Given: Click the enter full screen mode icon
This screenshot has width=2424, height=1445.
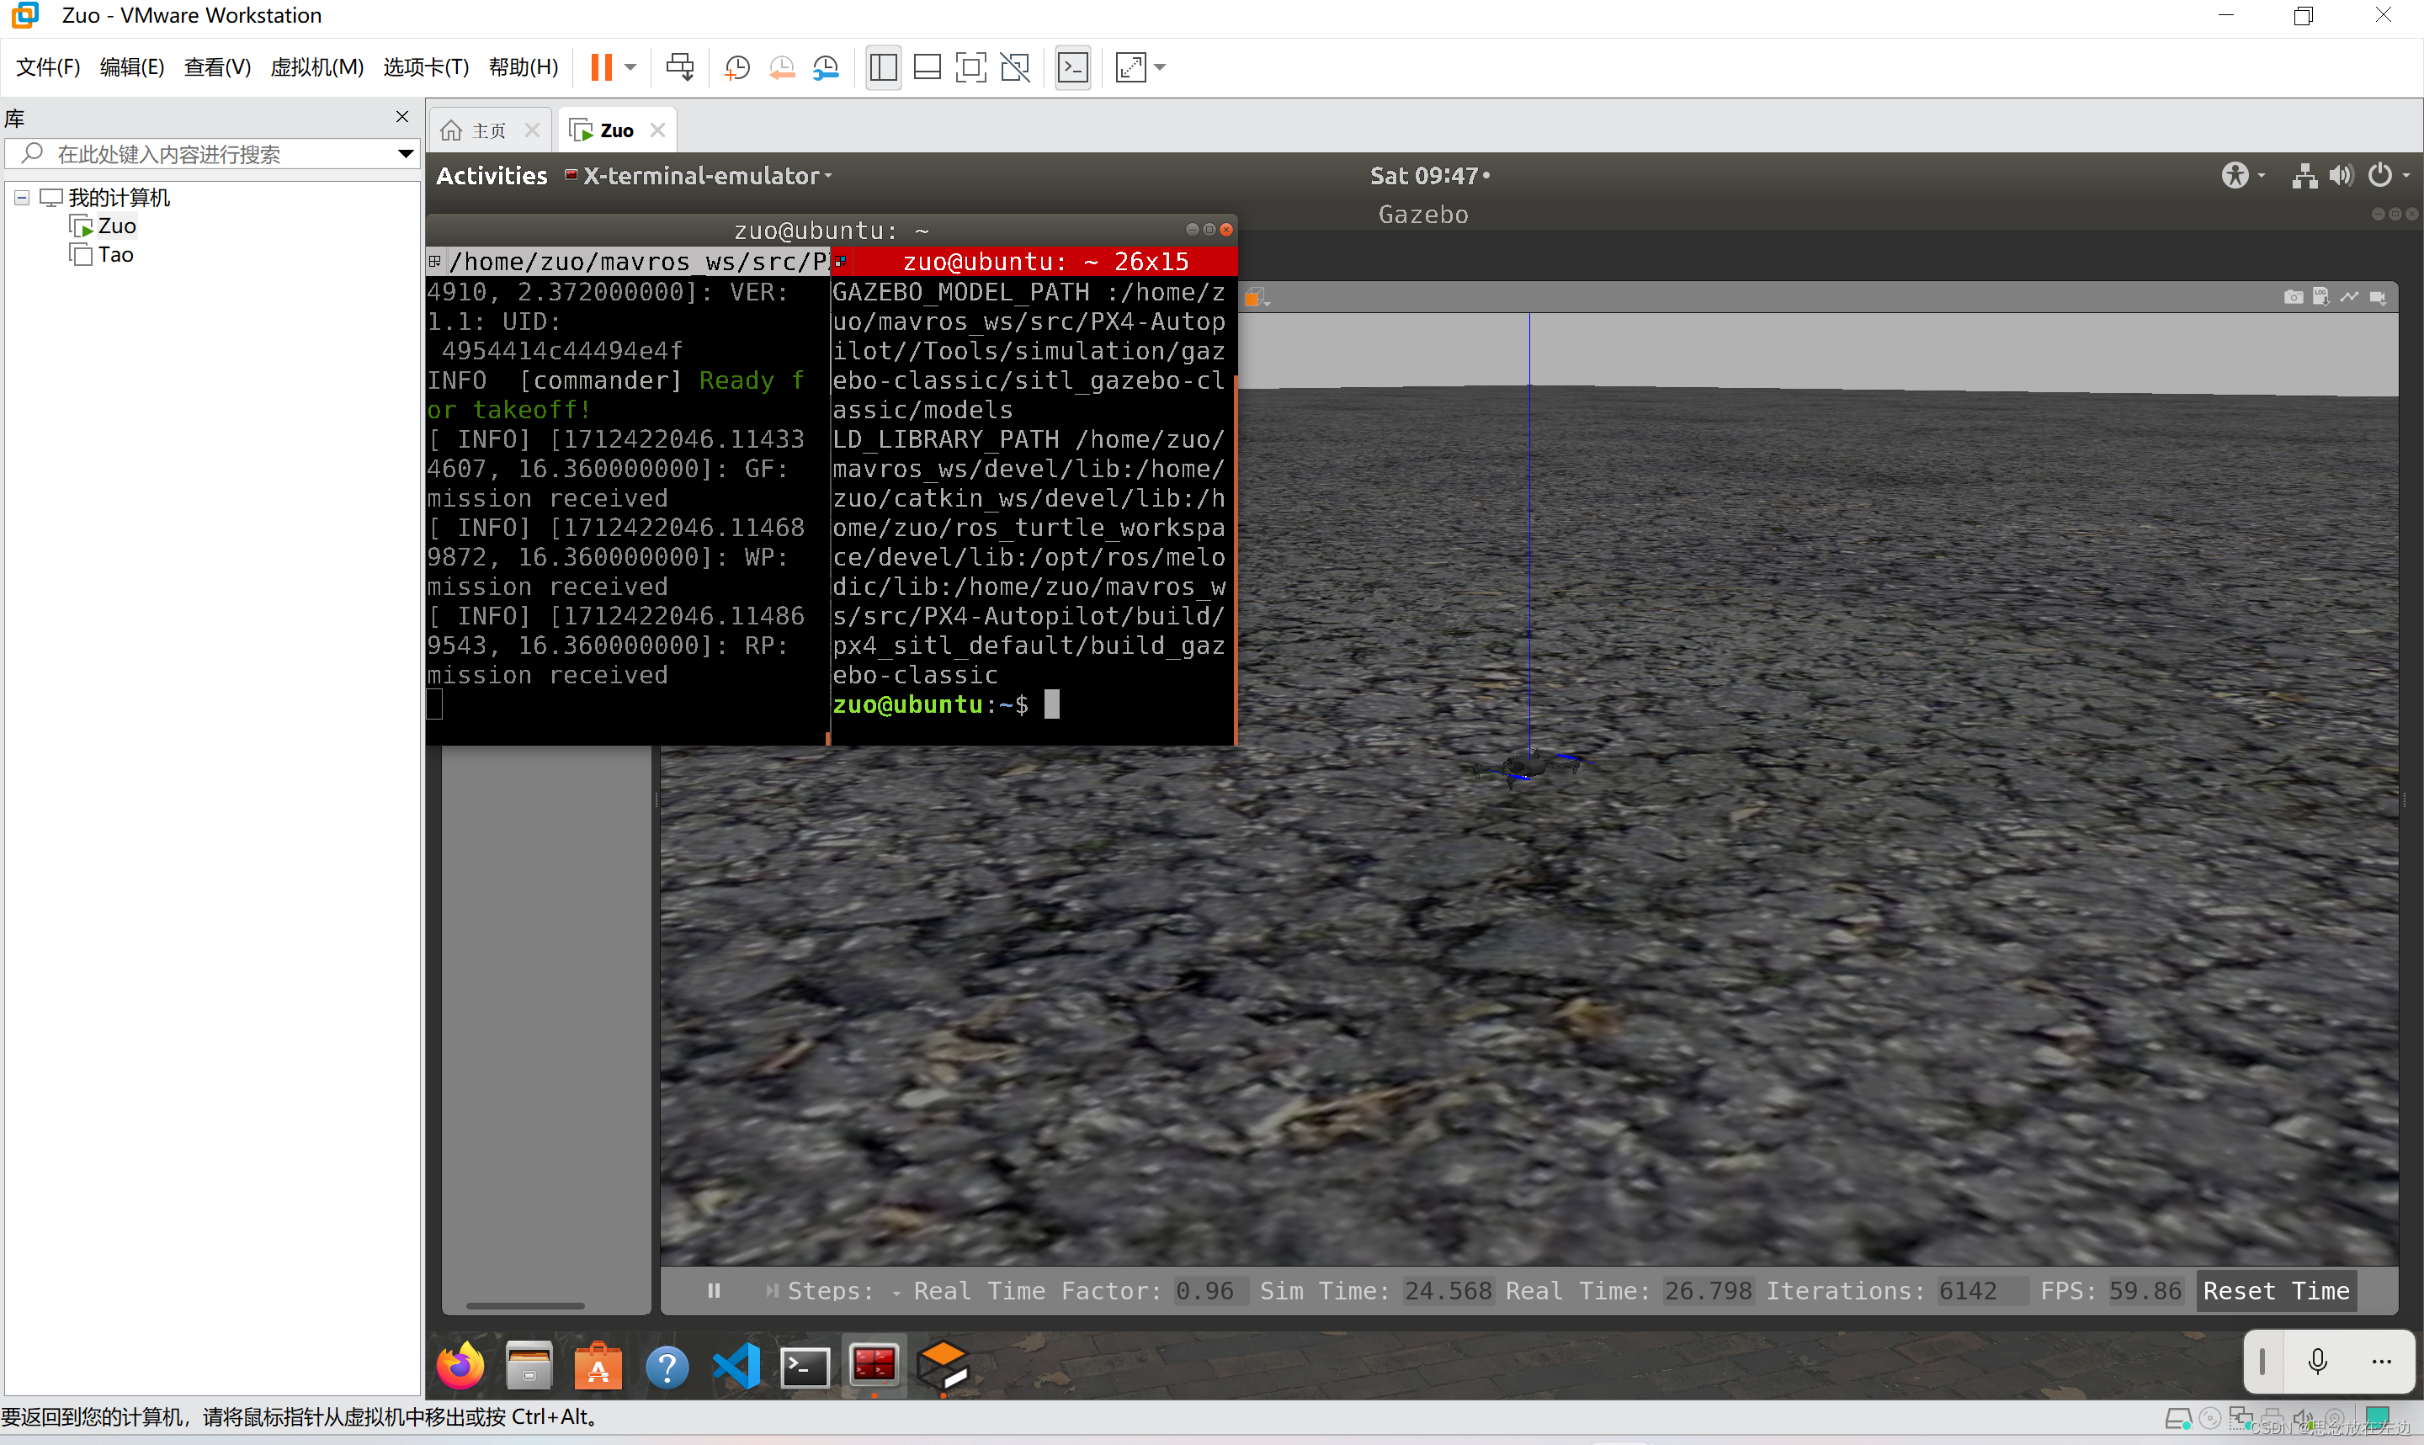Looking at the screenshot, I should (x=970, y=67).
